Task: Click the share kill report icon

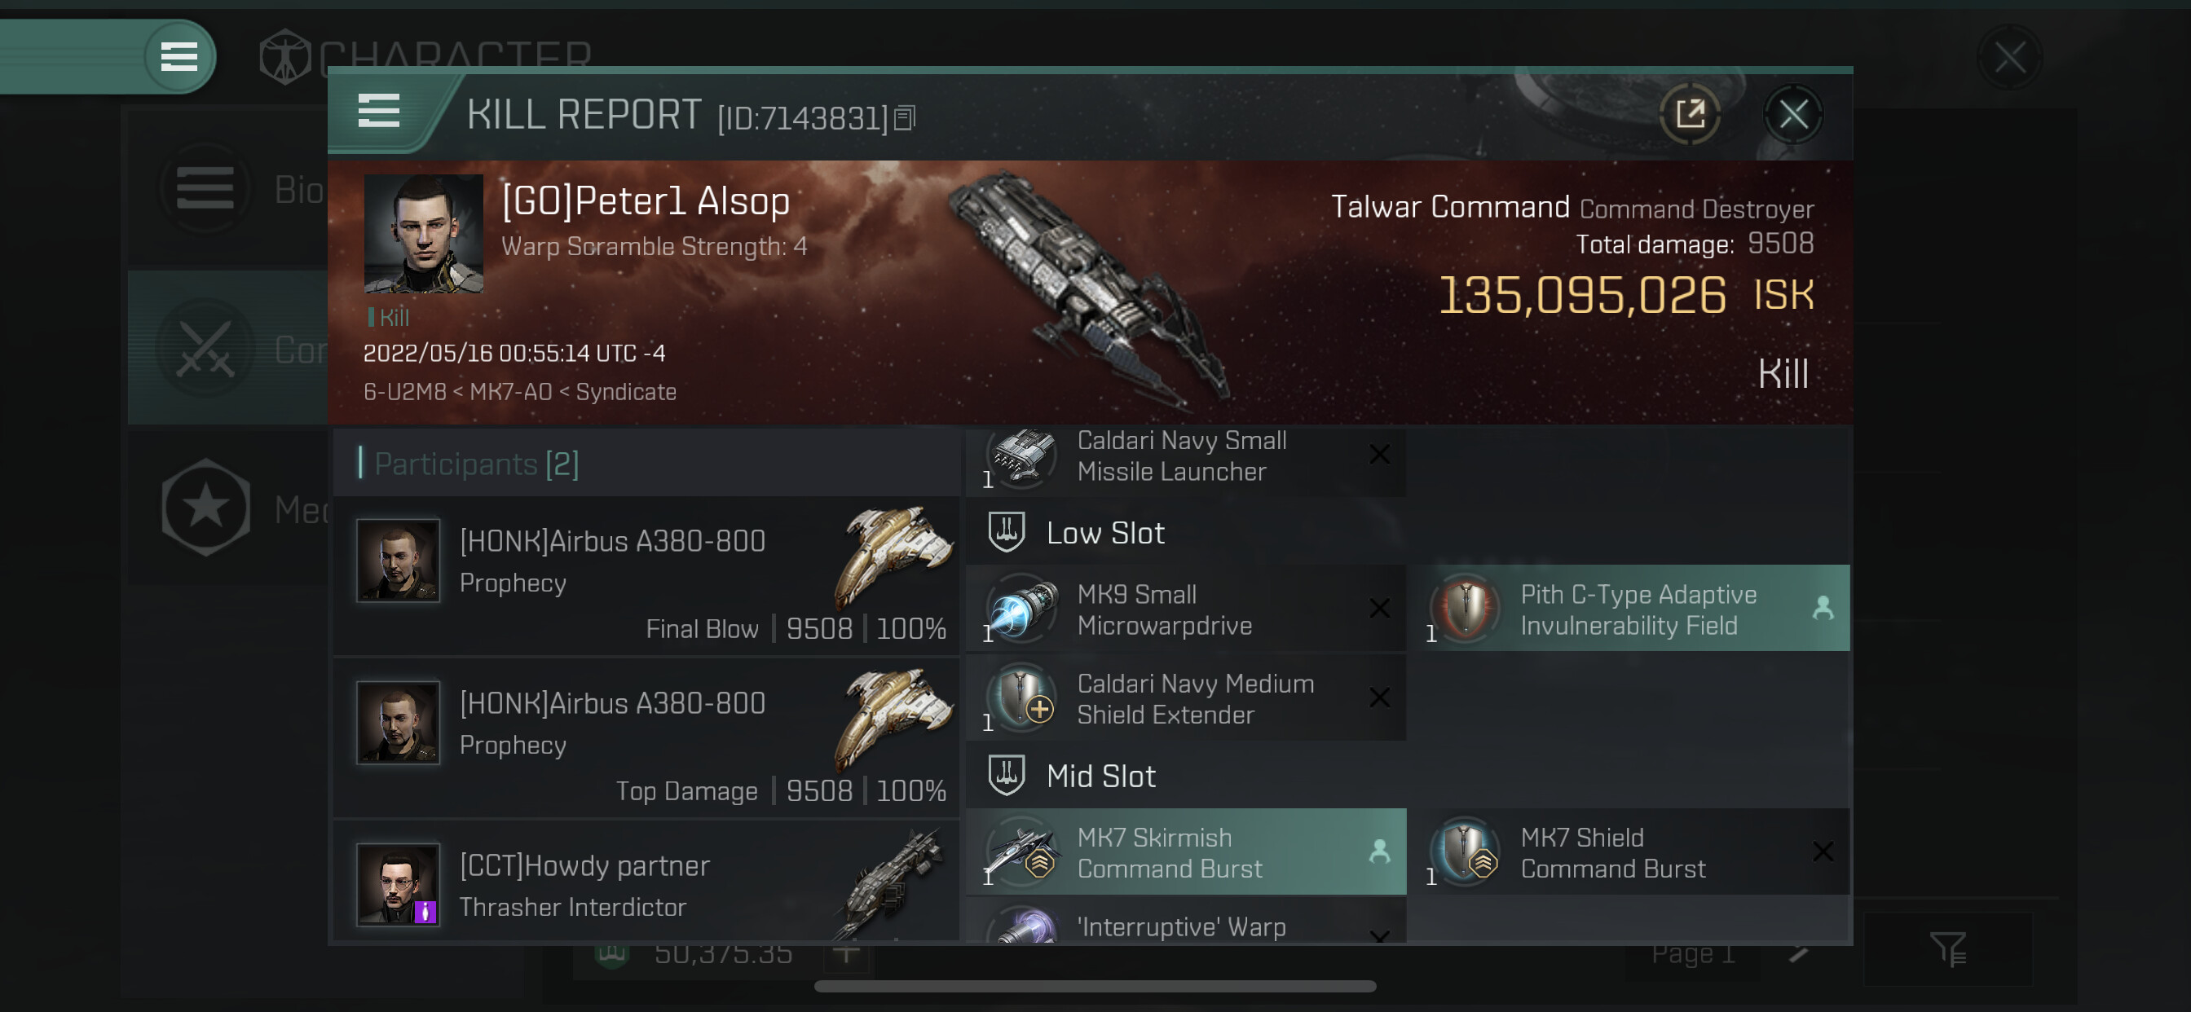Action: click(x=1689, y=114)
